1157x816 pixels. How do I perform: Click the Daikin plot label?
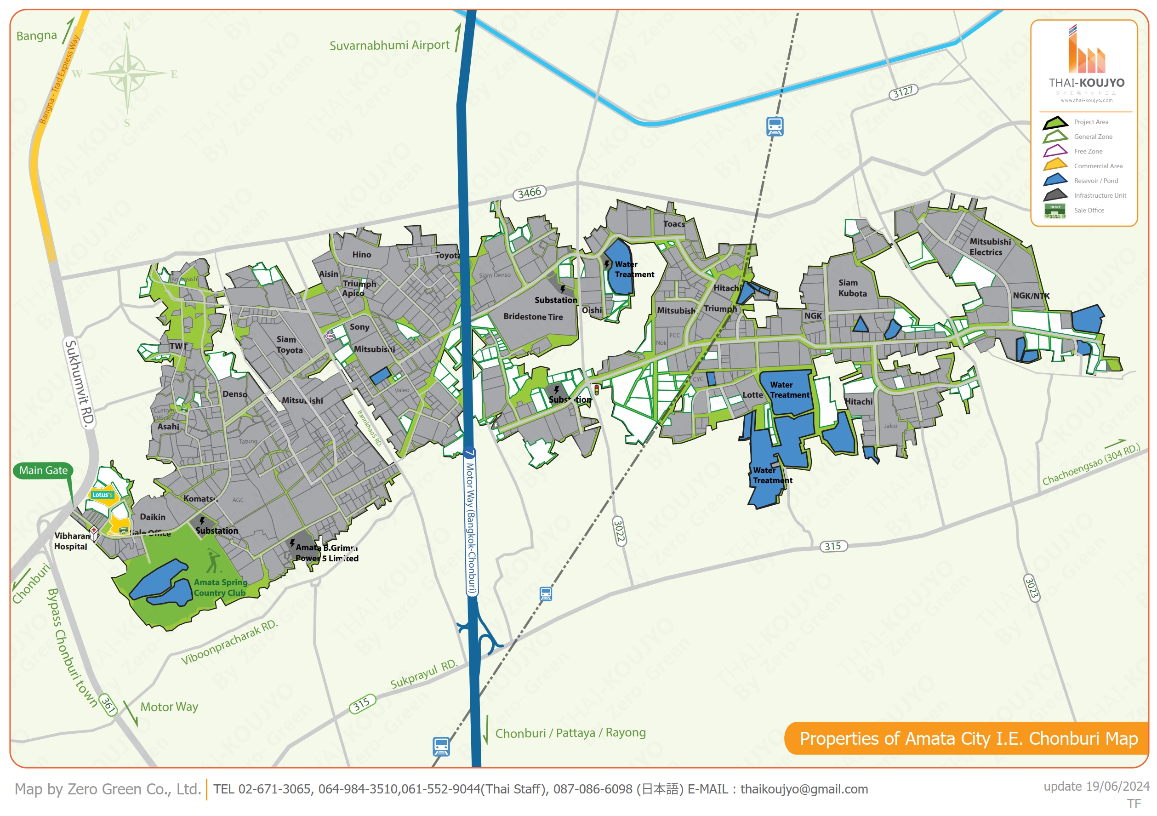[153, 517]
